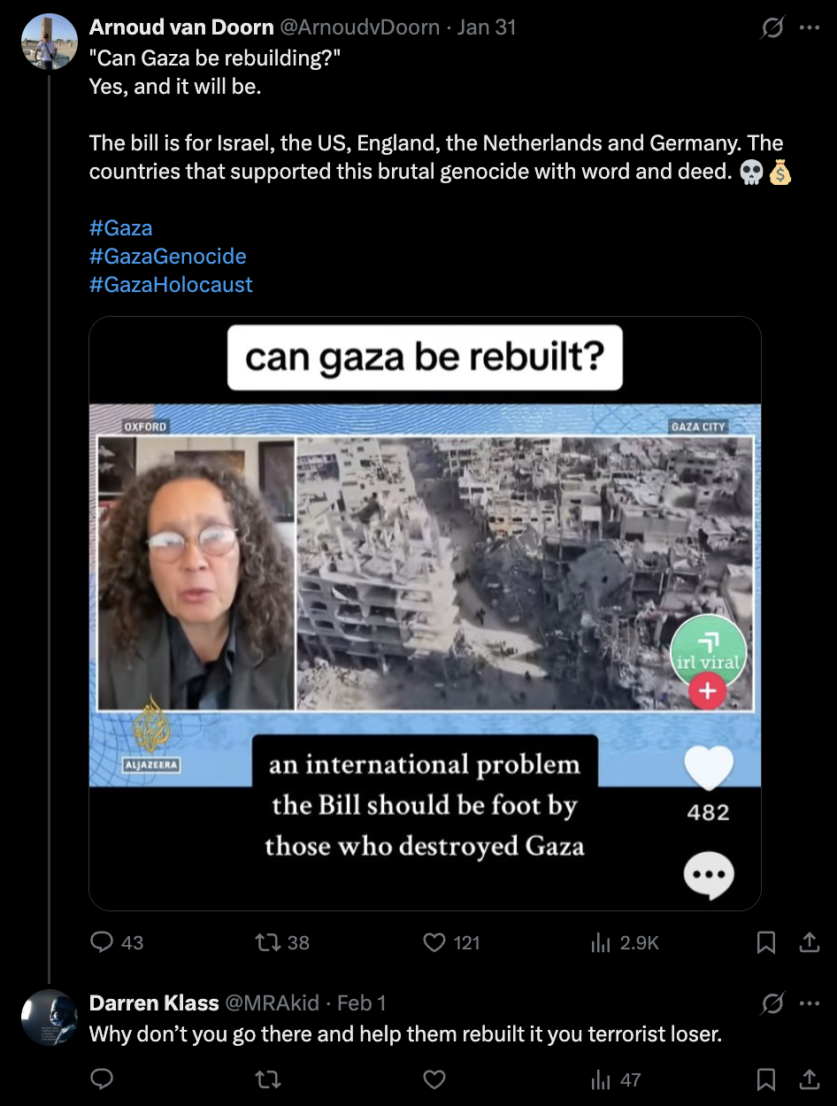Like Darren Klass's reply
Viewport: 837px width, 1106px height.
434,1079
